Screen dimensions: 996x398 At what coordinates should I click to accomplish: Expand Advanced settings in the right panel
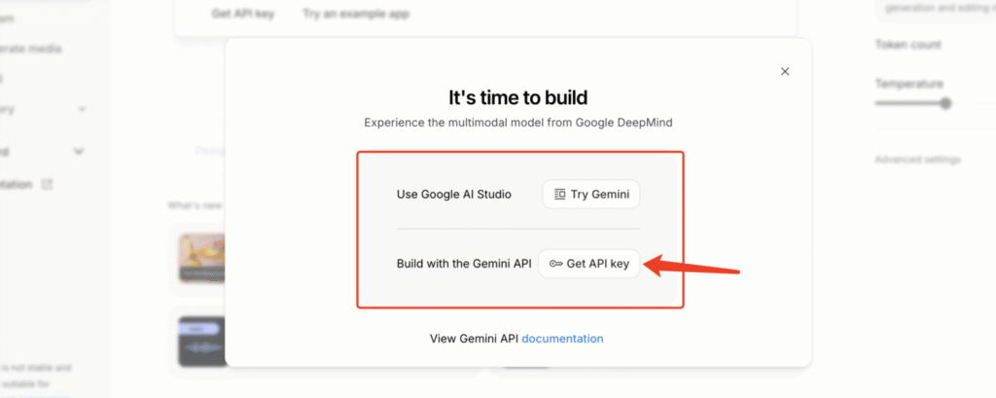(917, 159)
